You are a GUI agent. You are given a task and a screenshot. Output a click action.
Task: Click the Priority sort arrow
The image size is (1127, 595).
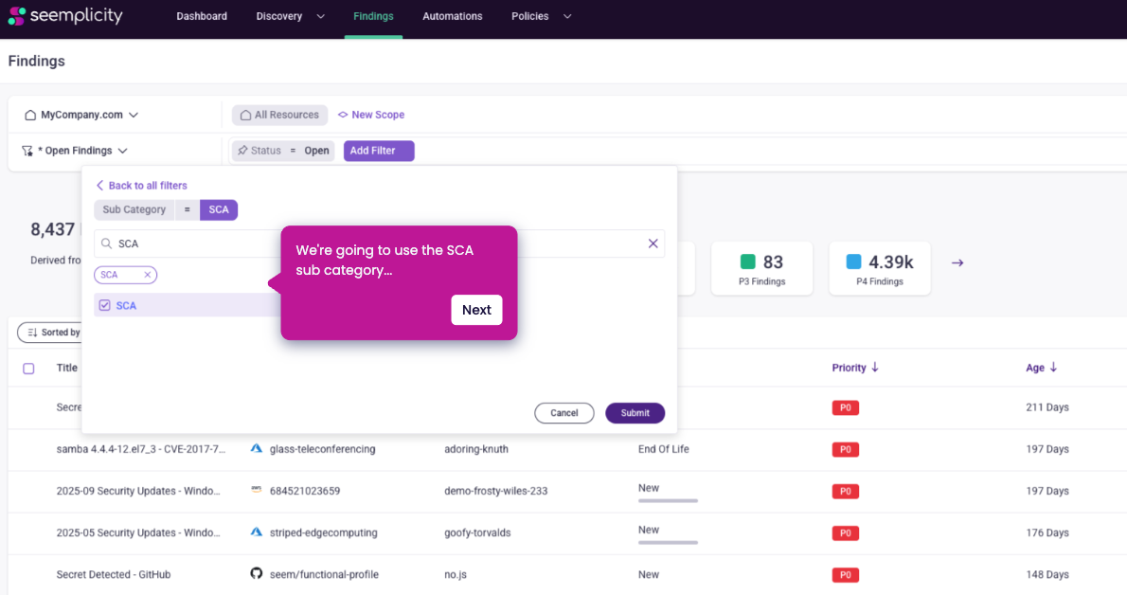[x=875, y=368]
